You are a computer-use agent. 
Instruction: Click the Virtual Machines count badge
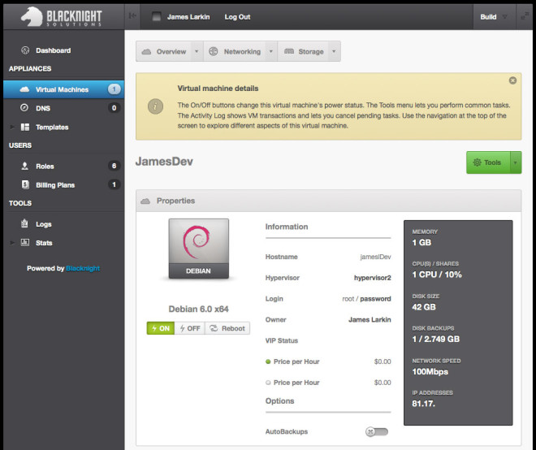click(x=115, y=89)
